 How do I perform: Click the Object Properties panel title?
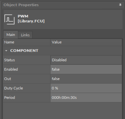coord(21,5)
